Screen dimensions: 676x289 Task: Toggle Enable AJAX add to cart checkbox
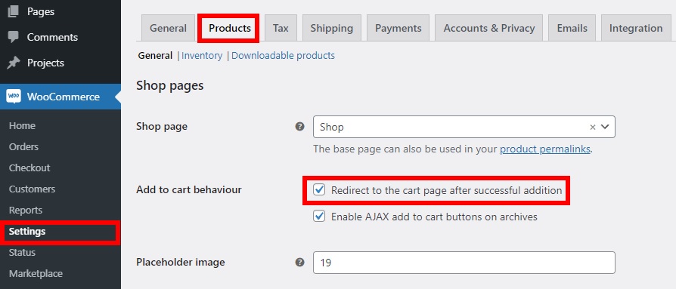point(319,216)
